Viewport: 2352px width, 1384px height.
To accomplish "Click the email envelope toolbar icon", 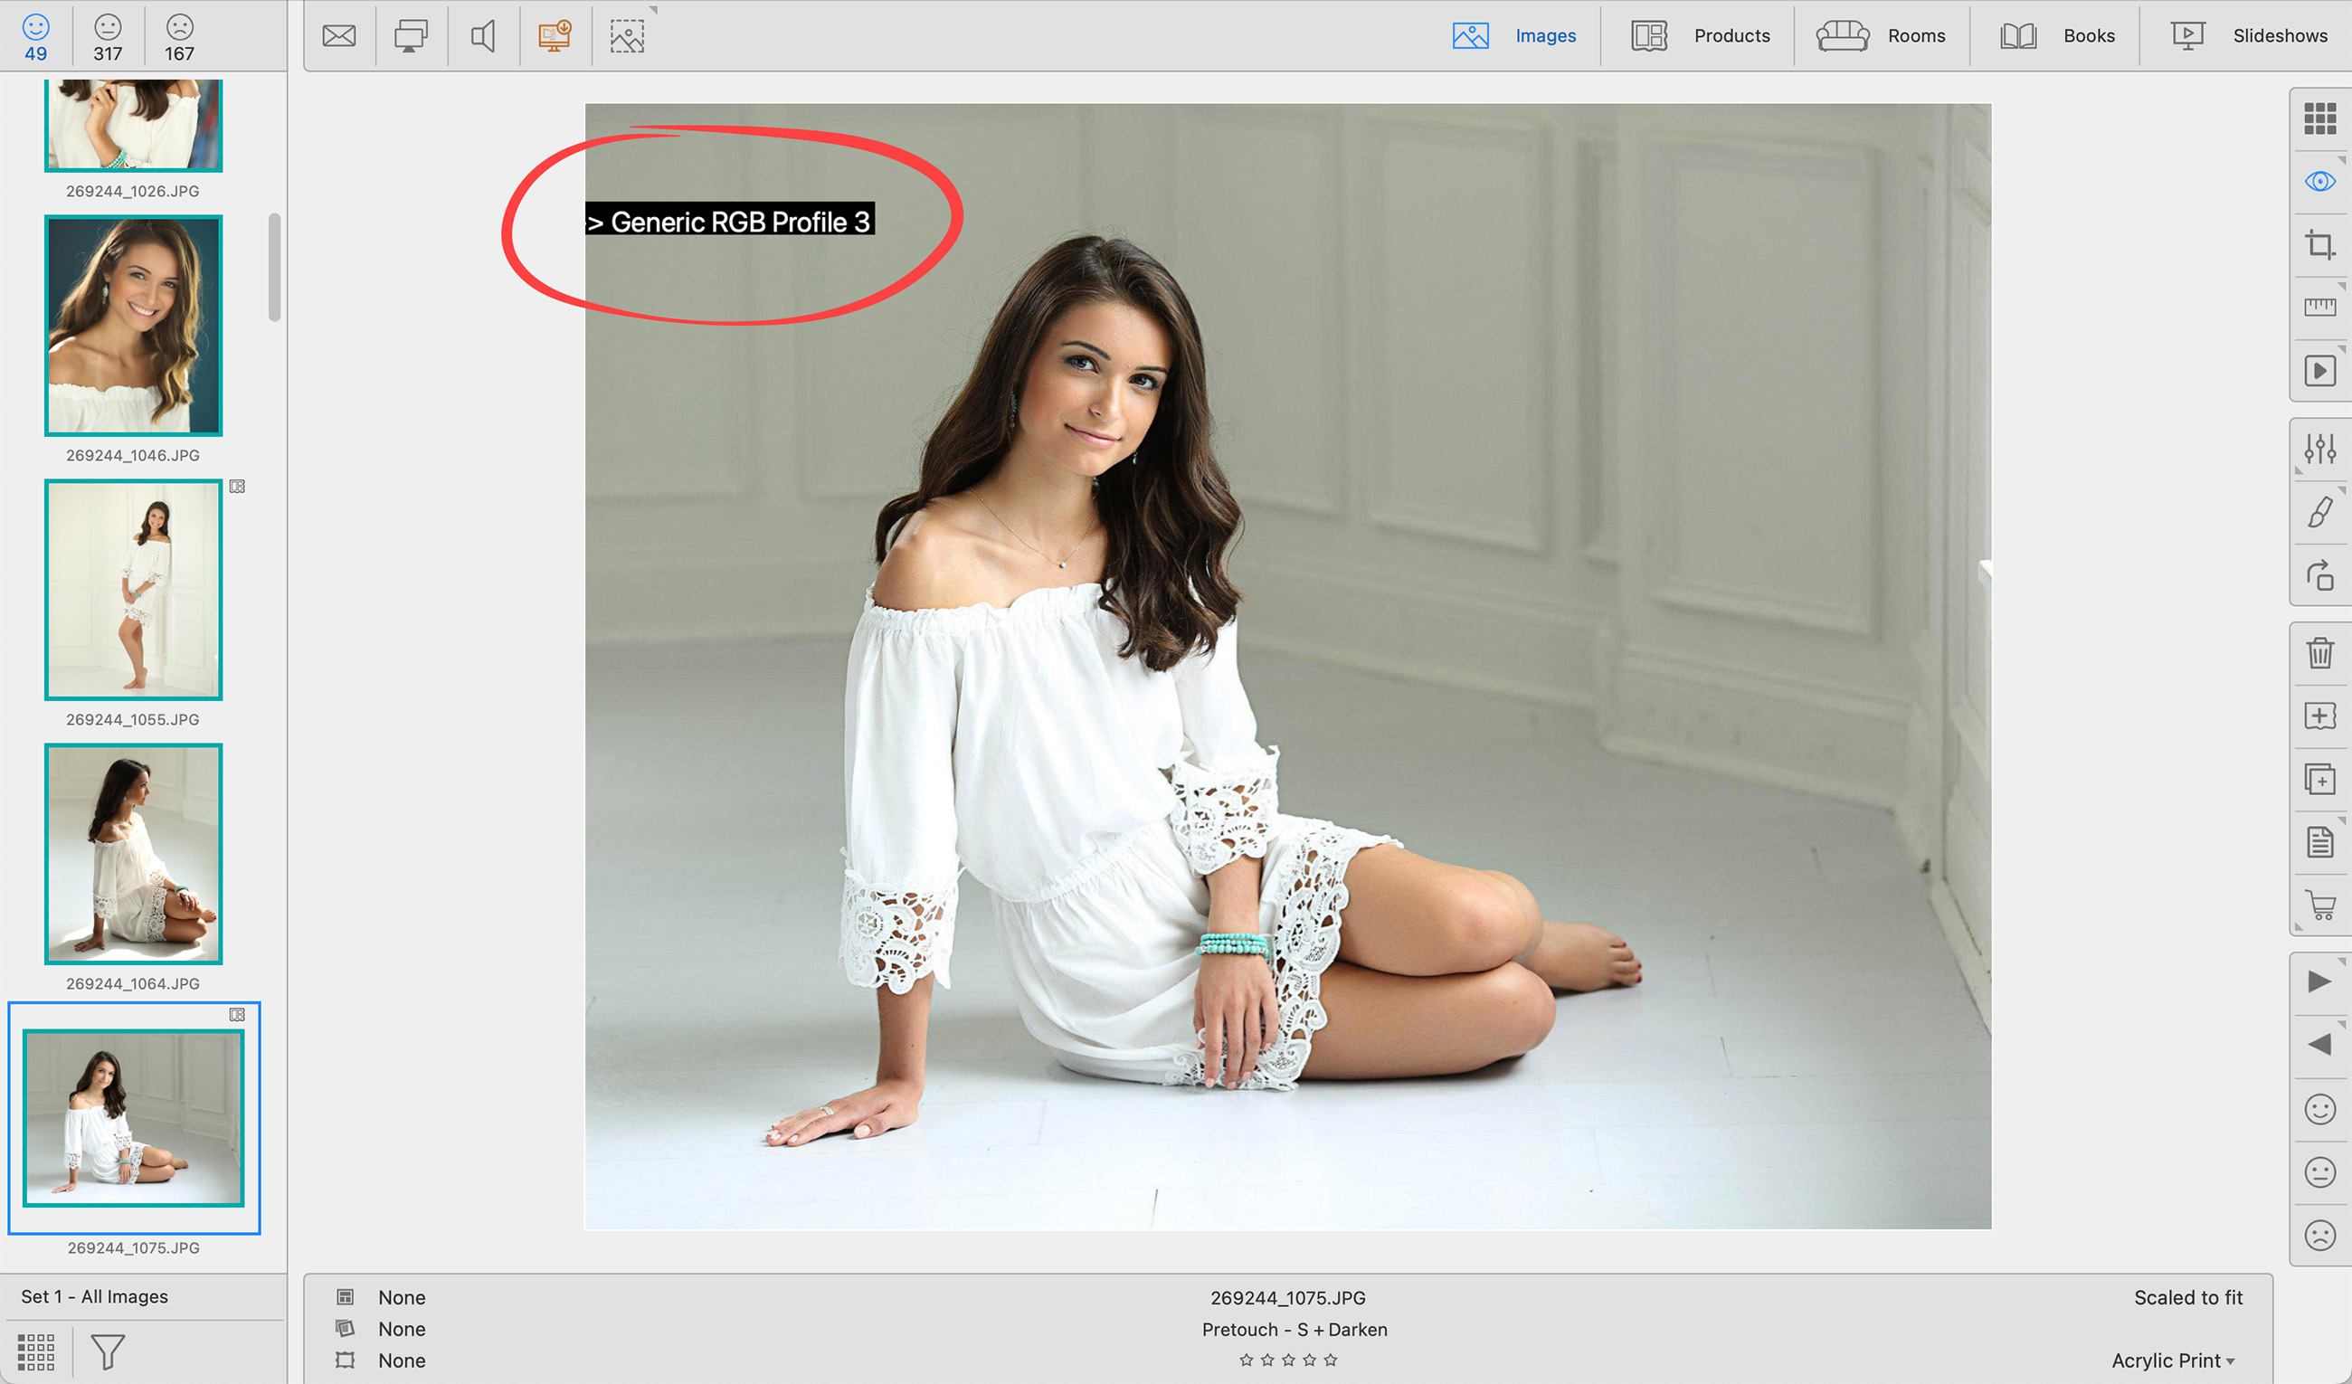I will click(339, 35).
